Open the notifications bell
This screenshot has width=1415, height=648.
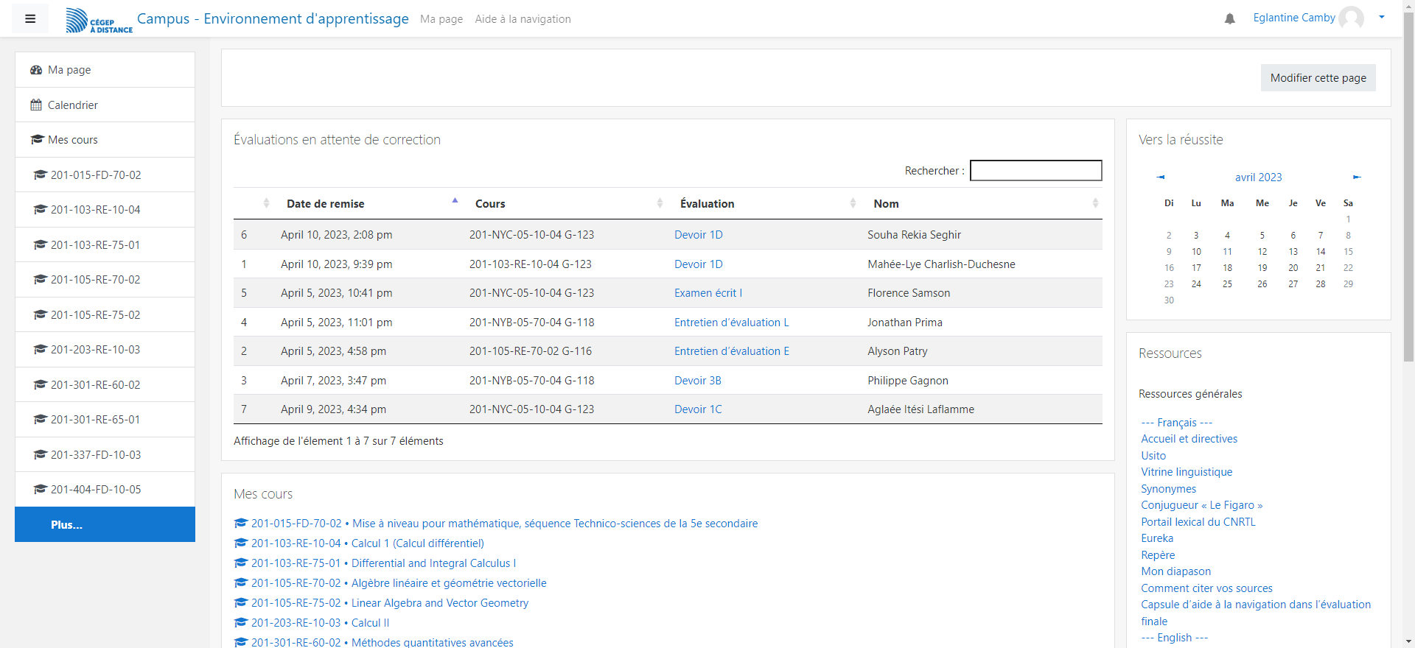click(1229, 19)
